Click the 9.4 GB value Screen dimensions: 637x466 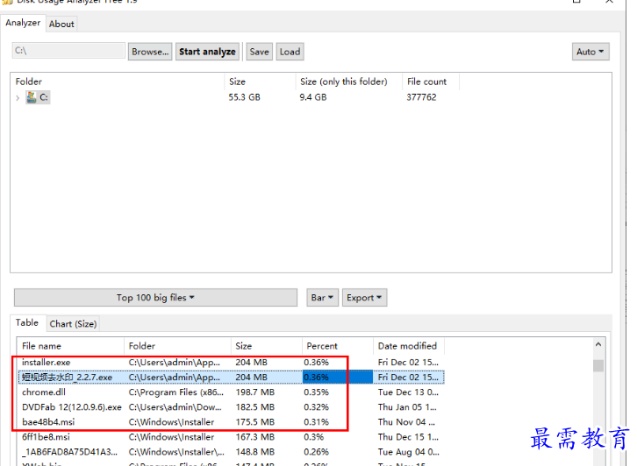(x=313, y=97)
